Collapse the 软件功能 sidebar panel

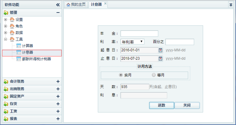click(58, 5)
